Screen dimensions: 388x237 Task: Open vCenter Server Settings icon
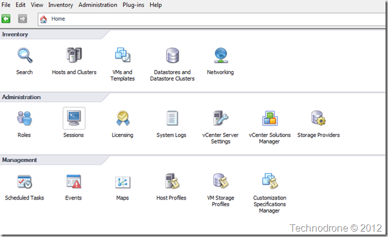[221, 118]
